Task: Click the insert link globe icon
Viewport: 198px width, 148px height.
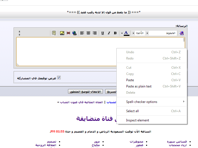Action: 74,33
